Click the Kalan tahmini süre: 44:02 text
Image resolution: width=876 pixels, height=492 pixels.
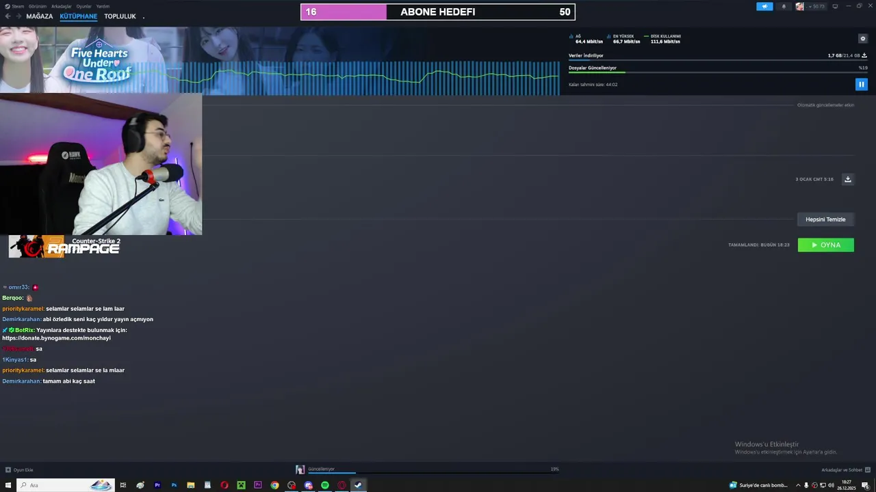coord(593,85)
